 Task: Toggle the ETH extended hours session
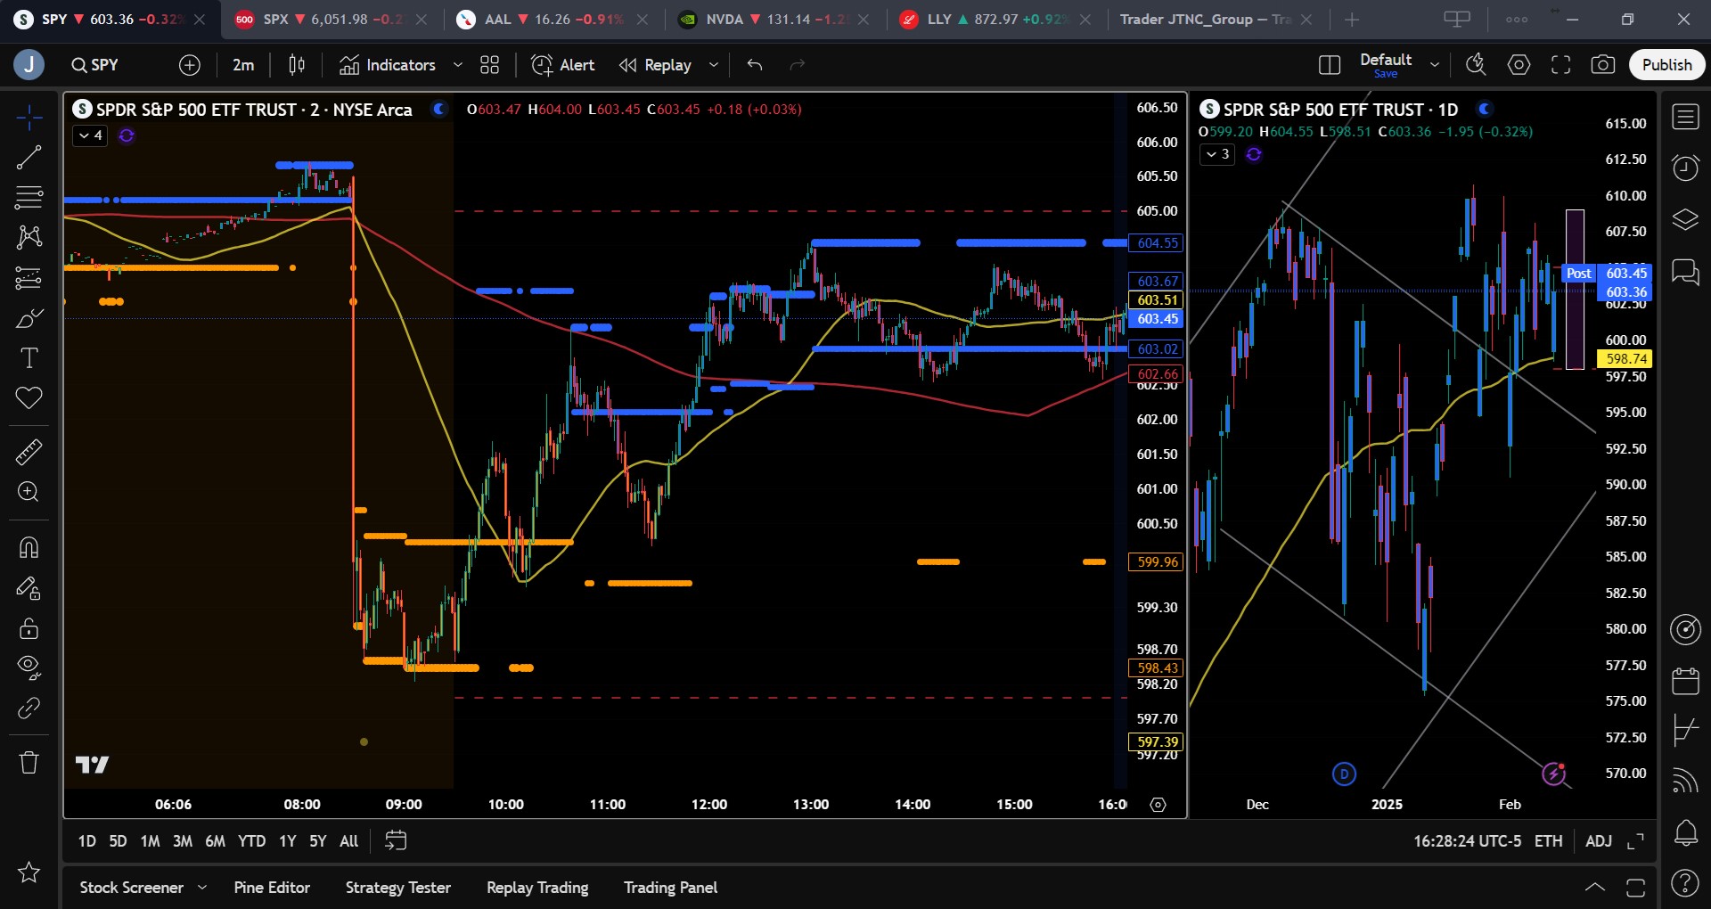click(x=1548, y=841)
